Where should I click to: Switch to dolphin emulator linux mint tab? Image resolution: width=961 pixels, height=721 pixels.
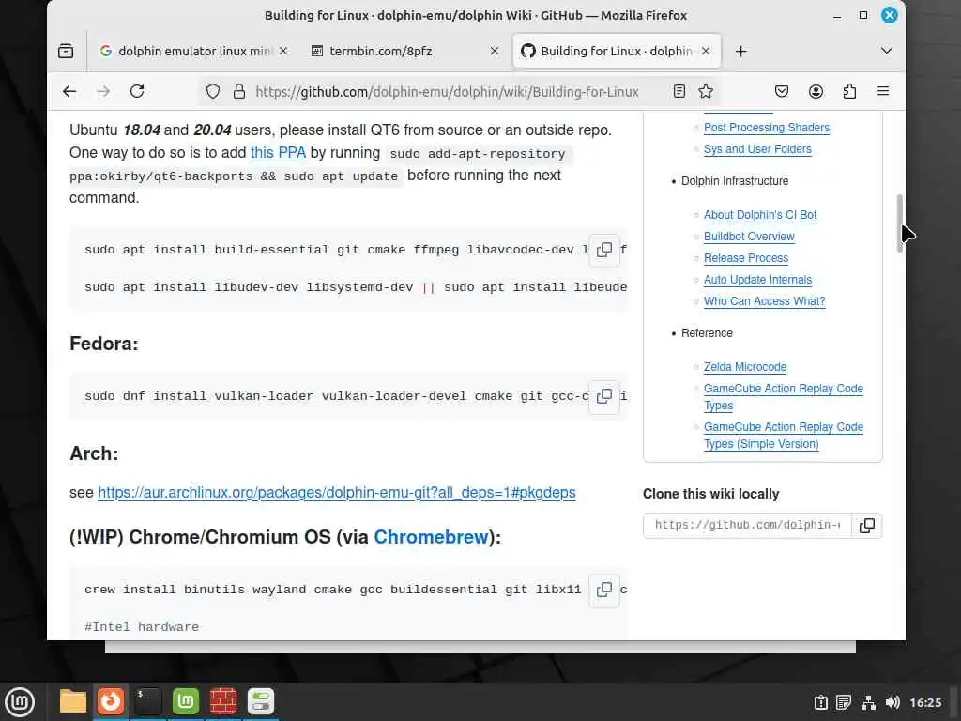193,51
